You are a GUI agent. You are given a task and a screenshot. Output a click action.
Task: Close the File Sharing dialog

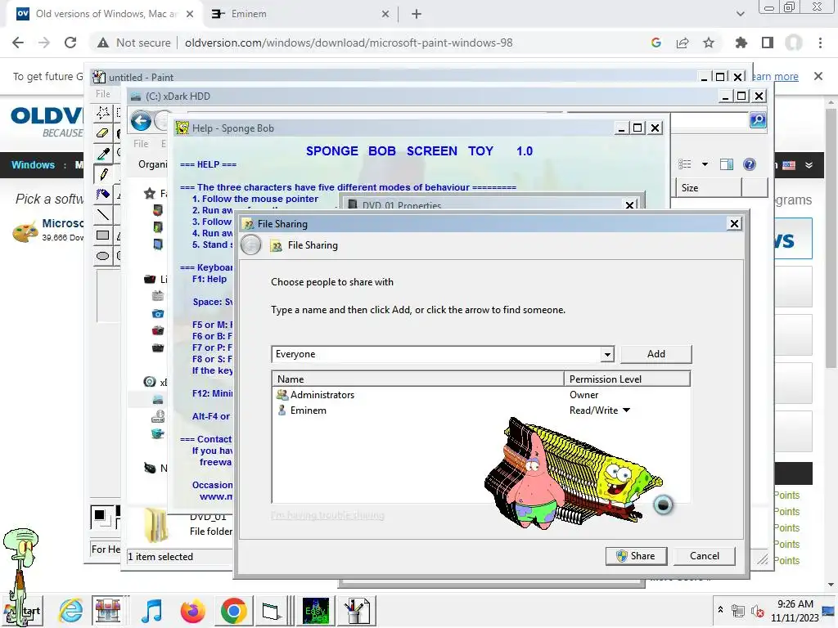point(734,224)
